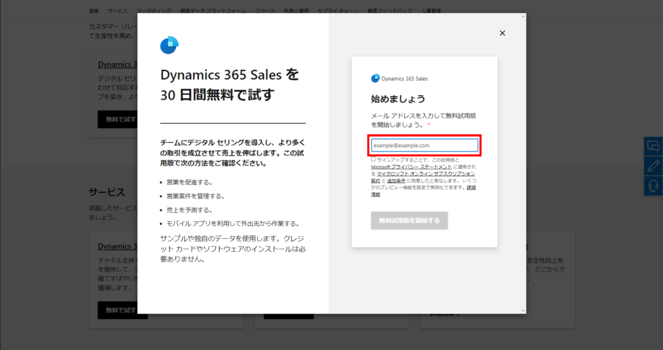This screenshot has width=663, height=350.
Task: Close the Dynamics 365 Sales trial dialog
Action: coord(502,33)
